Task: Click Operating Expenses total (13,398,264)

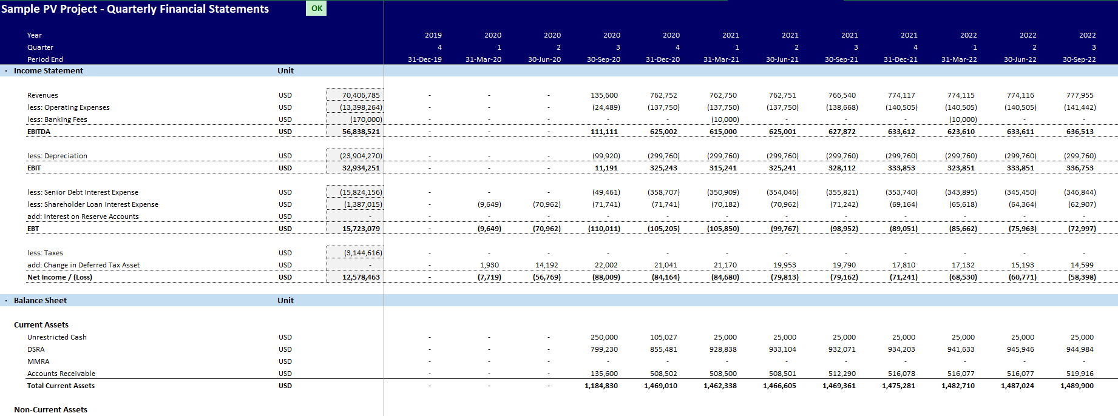Action: 355,107
